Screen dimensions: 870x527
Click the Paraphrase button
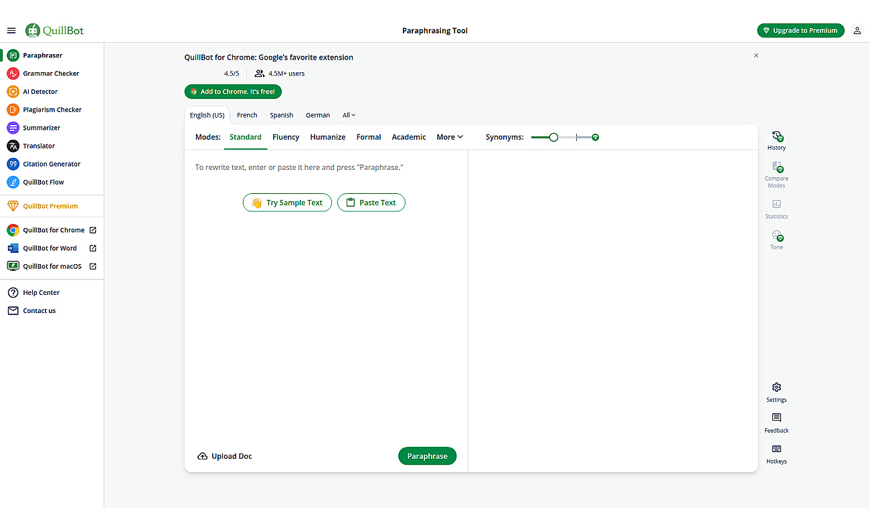click(427, 456)
